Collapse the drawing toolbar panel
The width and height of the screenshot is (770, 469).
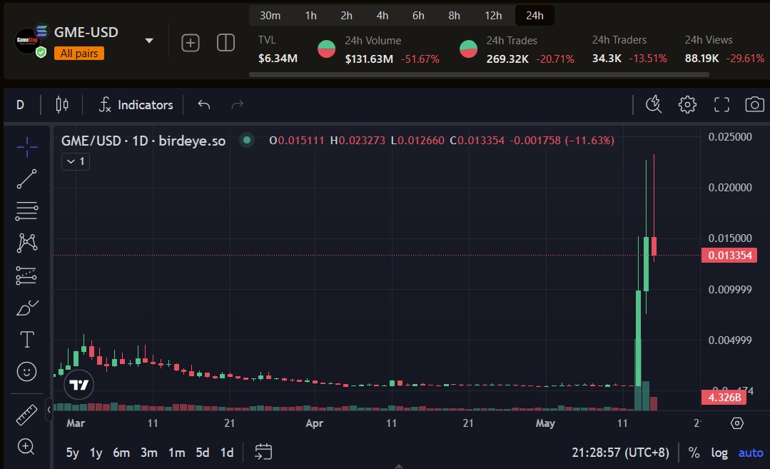tap(49, 410)
